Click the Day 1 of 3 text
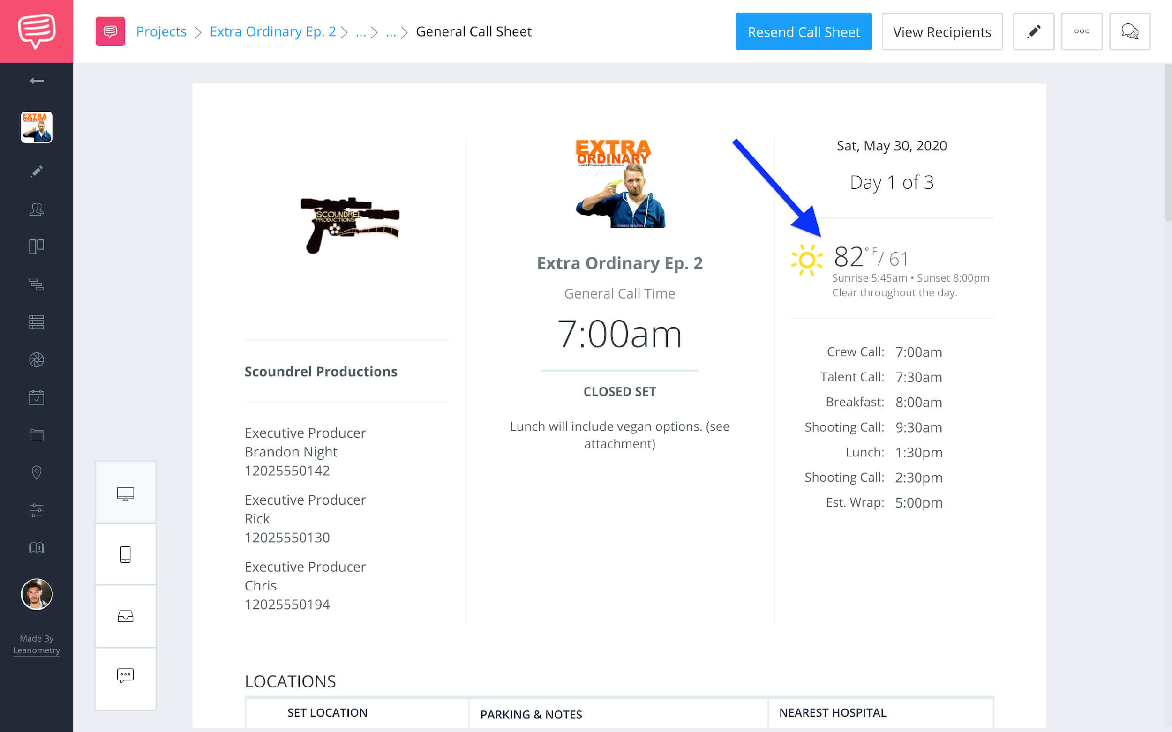1172x732 pixels. tap(892, 182)
